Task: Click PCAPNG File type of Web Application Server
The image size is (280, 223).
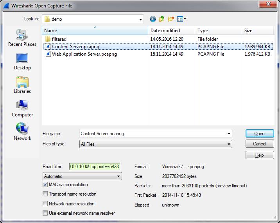Action: click(211, 54)
